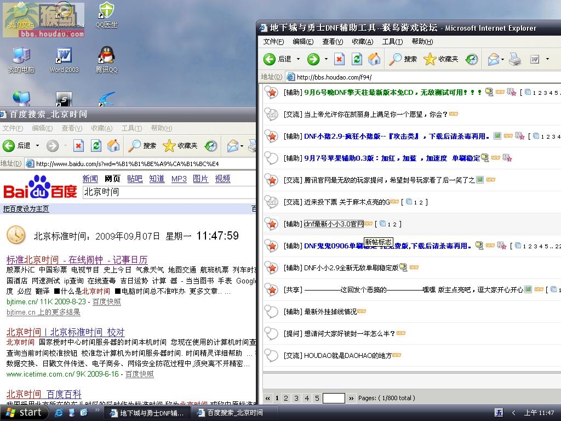Expand hidden system tray icons arrow

click(x=513, y=413)
